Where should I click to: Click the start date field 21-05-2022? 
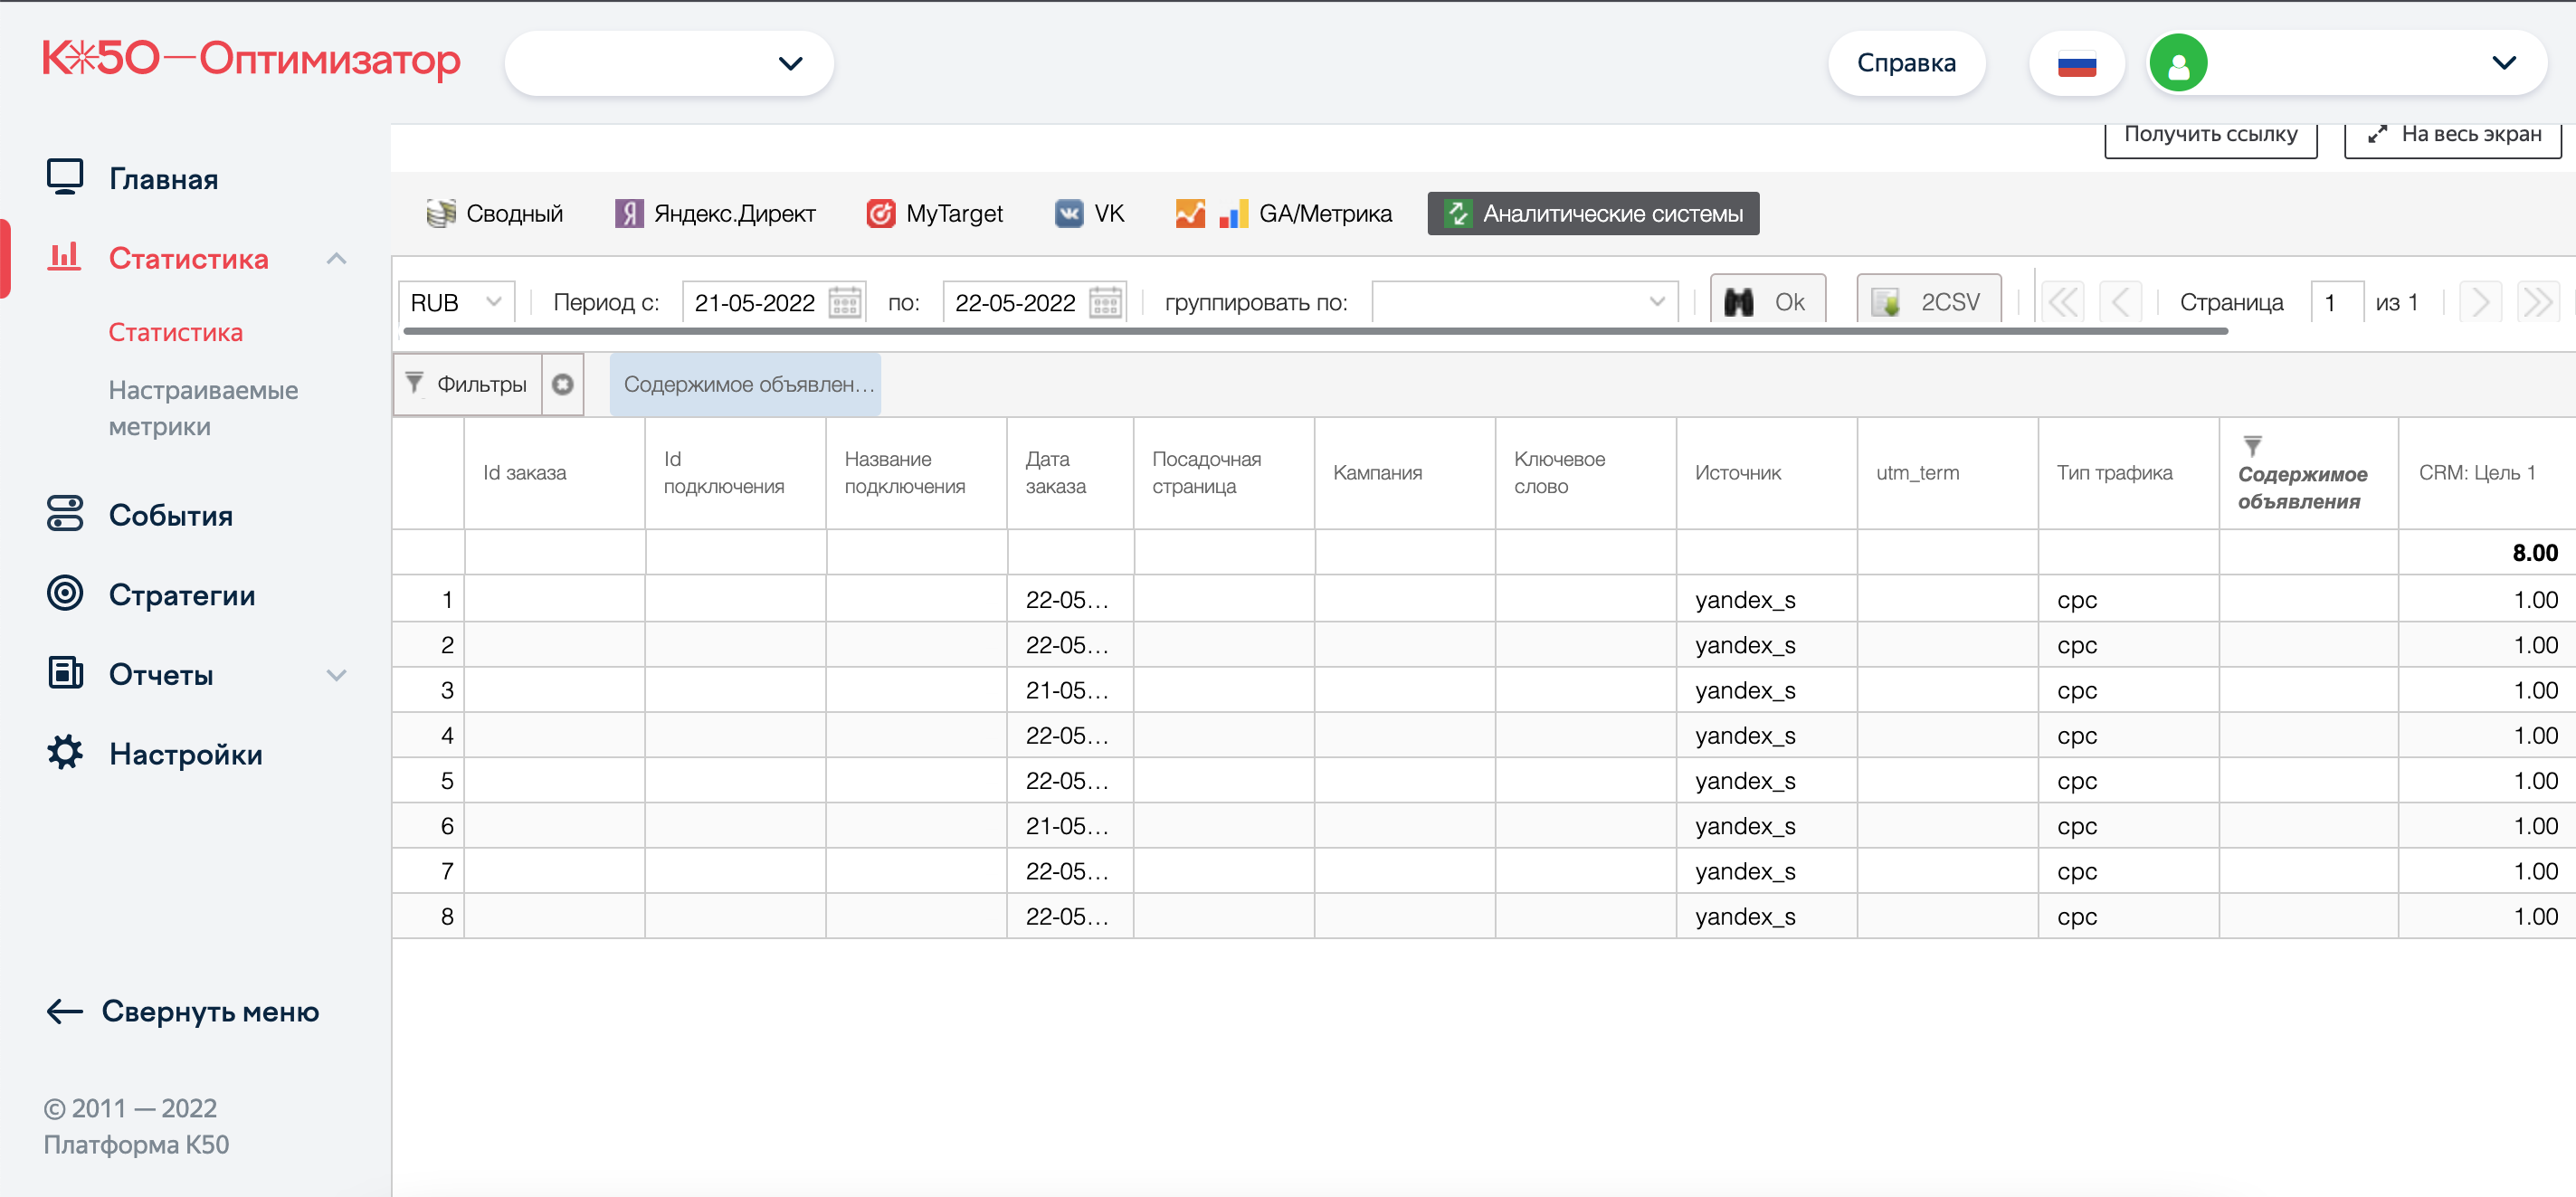[755, 302]
